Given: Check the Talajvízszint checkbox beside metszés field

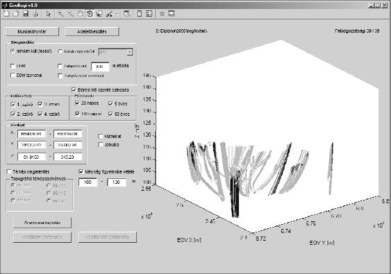Looking at the screenshot, I should coord(60,66).
